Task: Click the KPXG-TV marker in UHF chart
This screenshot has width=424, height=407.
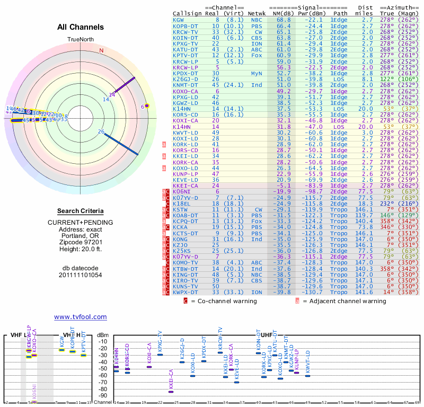Action: tap(160, 355)
